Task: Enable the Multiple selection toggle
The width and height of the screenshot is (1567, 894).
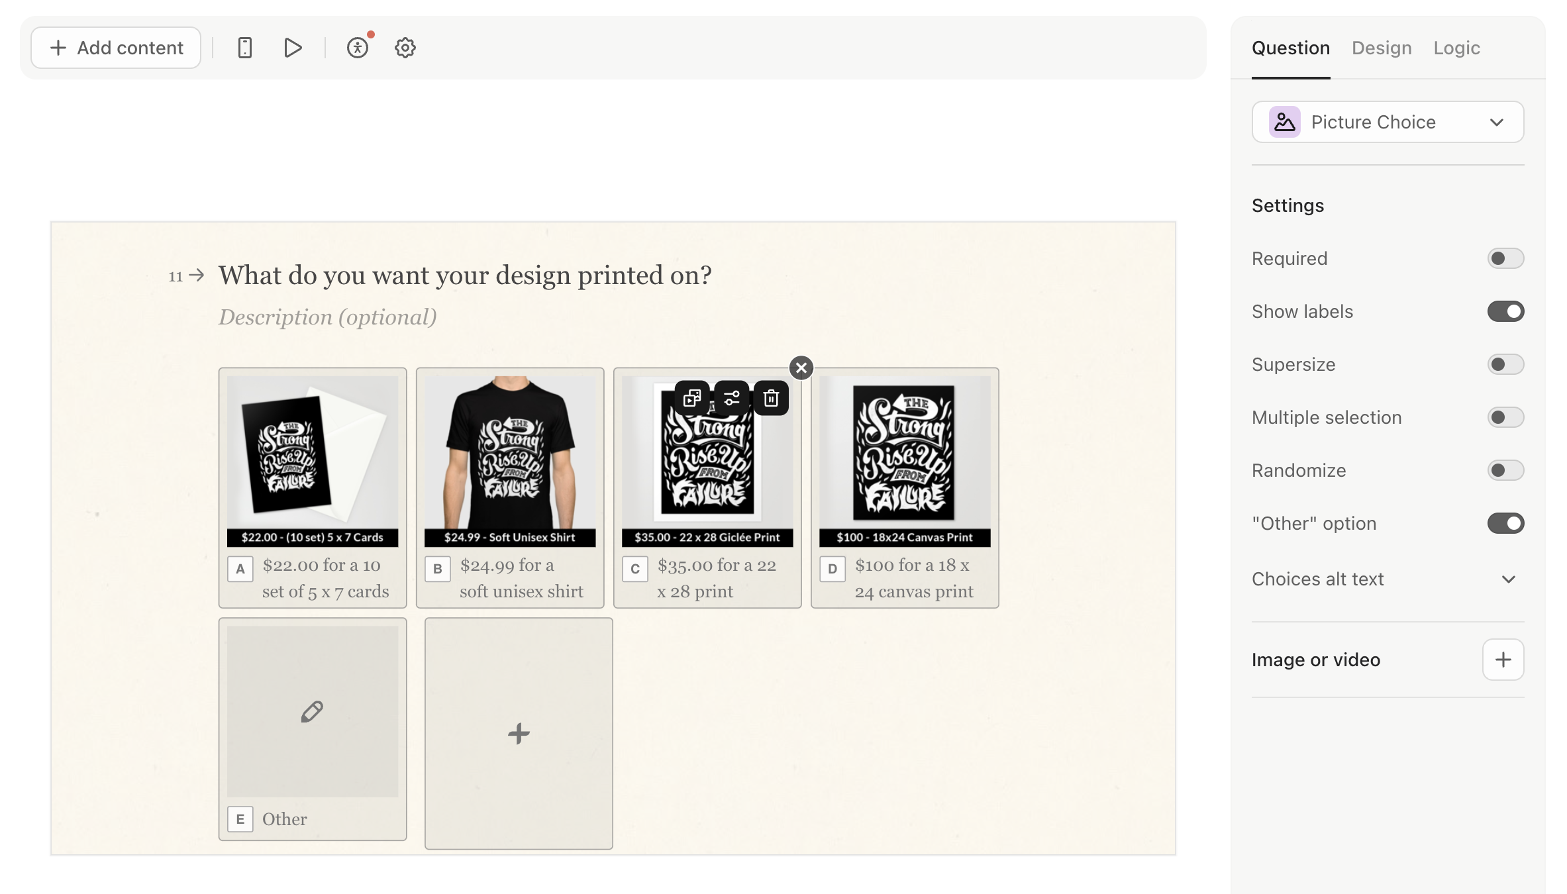Action: (1505, 417)
